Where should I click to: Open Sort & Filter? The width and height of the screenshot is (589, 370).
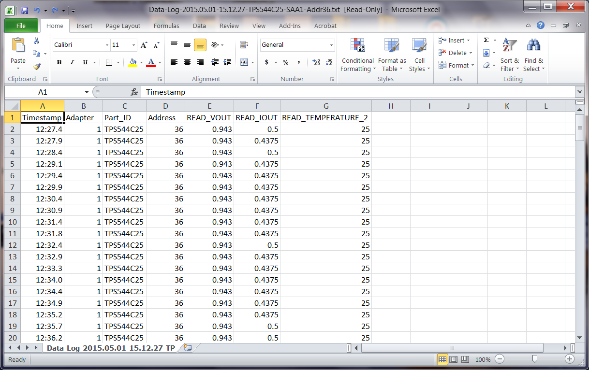tap(510, 55)
